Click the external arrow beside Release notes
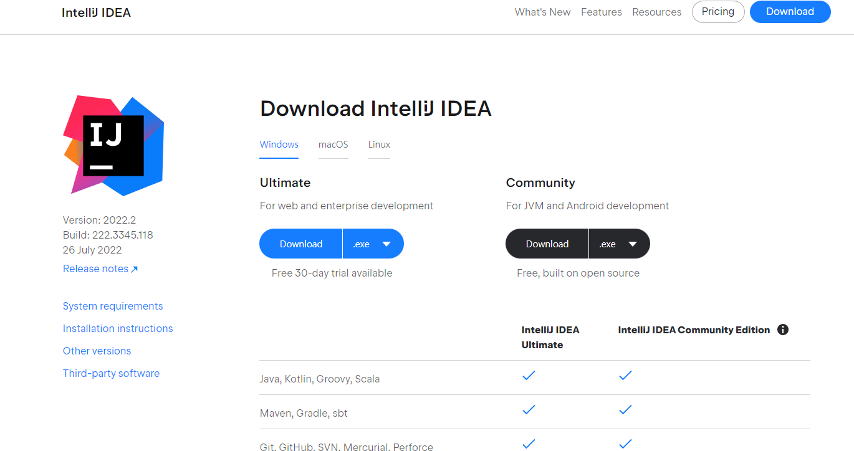854x451 pixels. click(134, 269)
